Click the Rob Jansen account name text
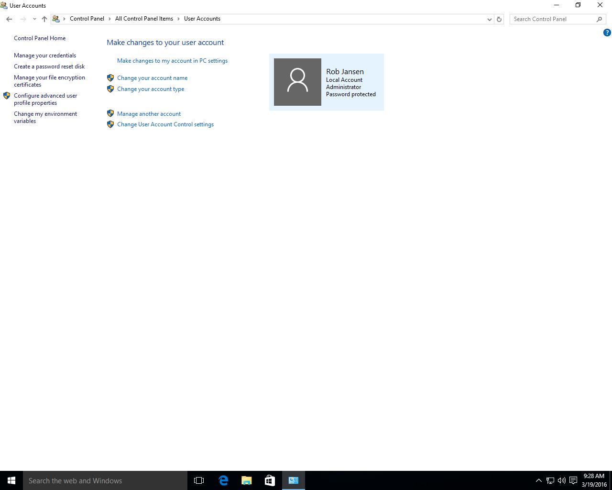The width and height of the screenshot is (612, 490). pyautogui.click(x=345, y=72)
